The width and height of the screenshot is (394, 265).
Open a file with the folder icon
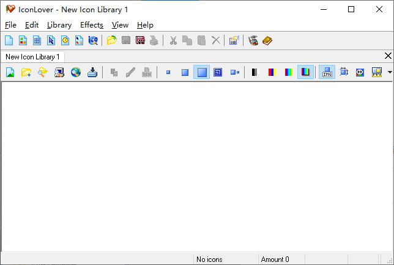[112, 40]
